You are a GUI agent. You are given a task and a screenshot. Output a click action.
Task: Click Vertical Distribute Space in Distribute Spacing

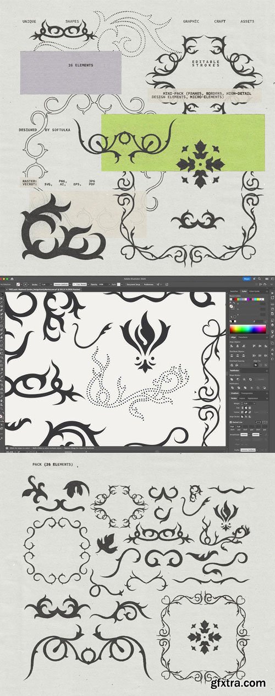coord(232,365)
